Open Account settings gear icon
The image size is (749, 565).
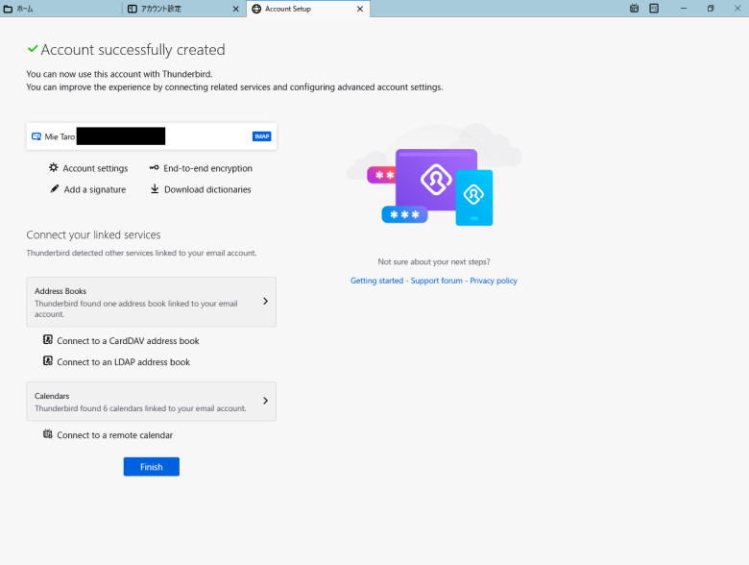coord(54,168)
